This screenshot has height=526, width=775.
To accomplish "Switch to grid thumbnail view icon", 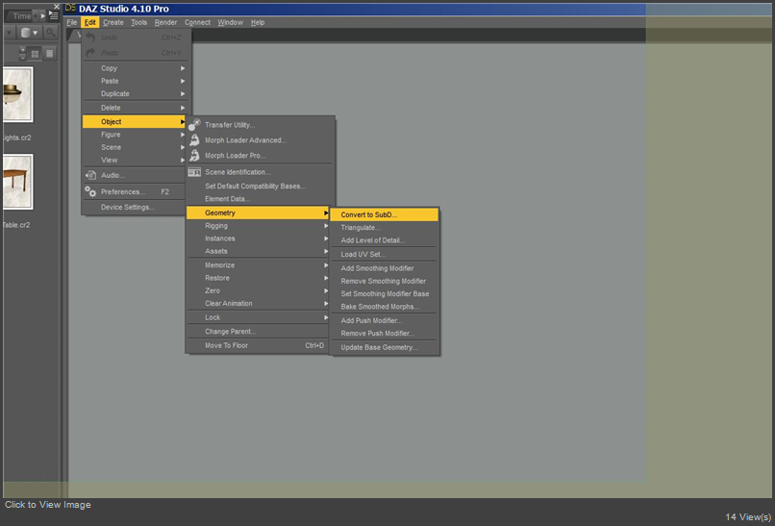I will point(35,54).
